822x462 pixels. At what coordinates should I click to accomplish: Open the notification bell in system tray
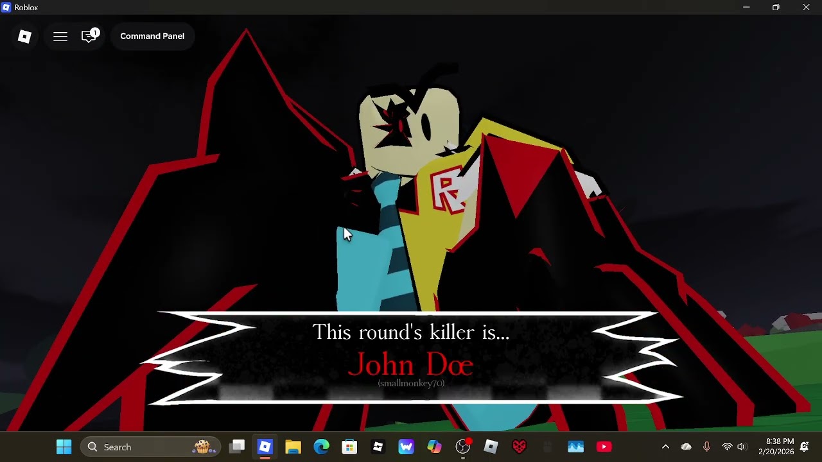[804, 447]
